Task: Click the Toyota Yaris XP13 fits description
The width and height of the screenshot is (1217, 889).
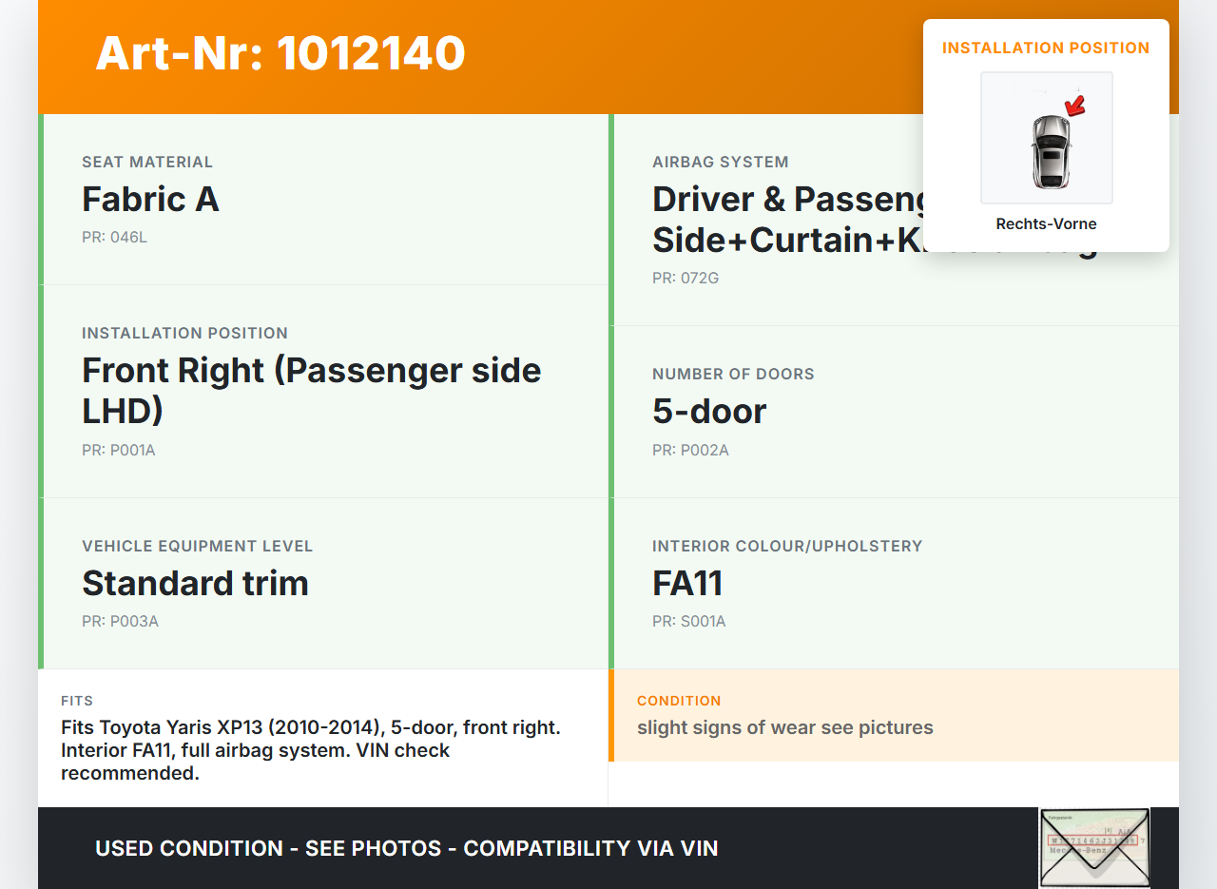Action: point(310,750)
